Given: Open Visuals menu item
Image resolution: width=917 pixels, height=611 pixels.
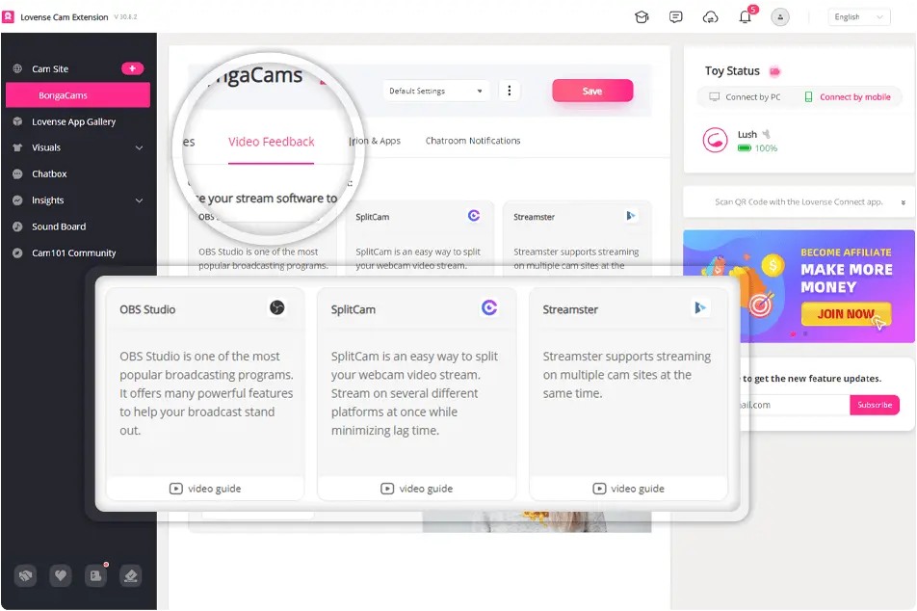Looking at the screenshot, I should pos(46,147).
